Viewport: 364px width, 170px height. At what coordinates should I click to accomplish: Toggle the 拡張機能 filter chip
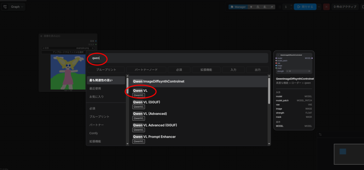(x=206, y=70)
